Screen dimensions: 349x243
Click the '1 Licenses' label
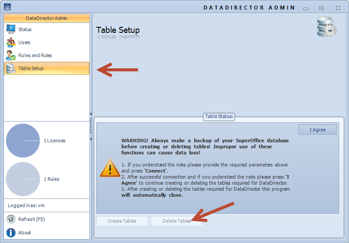[54, 141]
